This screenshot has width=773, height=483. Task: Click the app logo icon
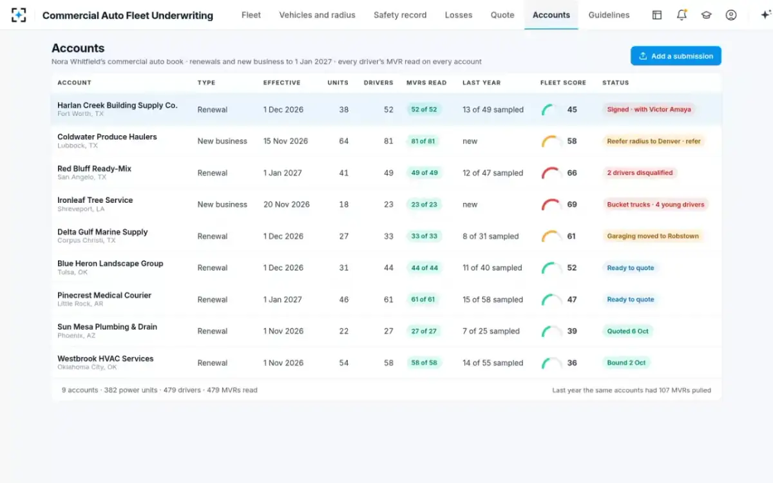19,15
